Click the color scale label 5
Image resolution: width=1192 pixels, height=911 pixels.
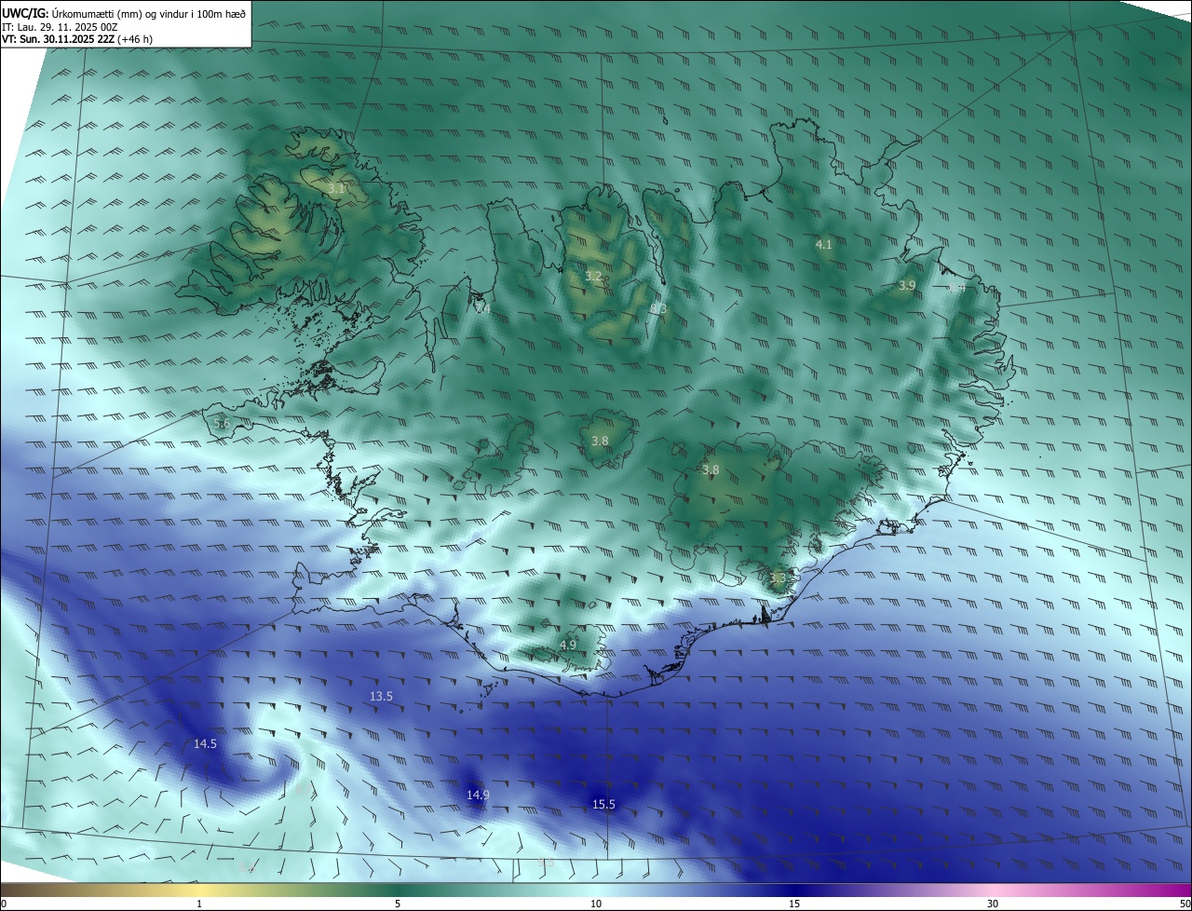(398, 904)
